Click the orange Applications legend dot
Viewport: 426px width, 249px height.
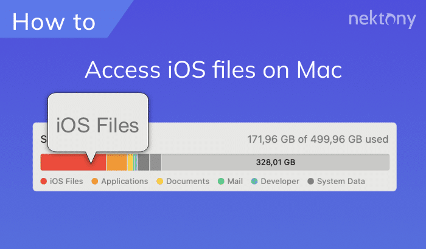coord(95,181)
